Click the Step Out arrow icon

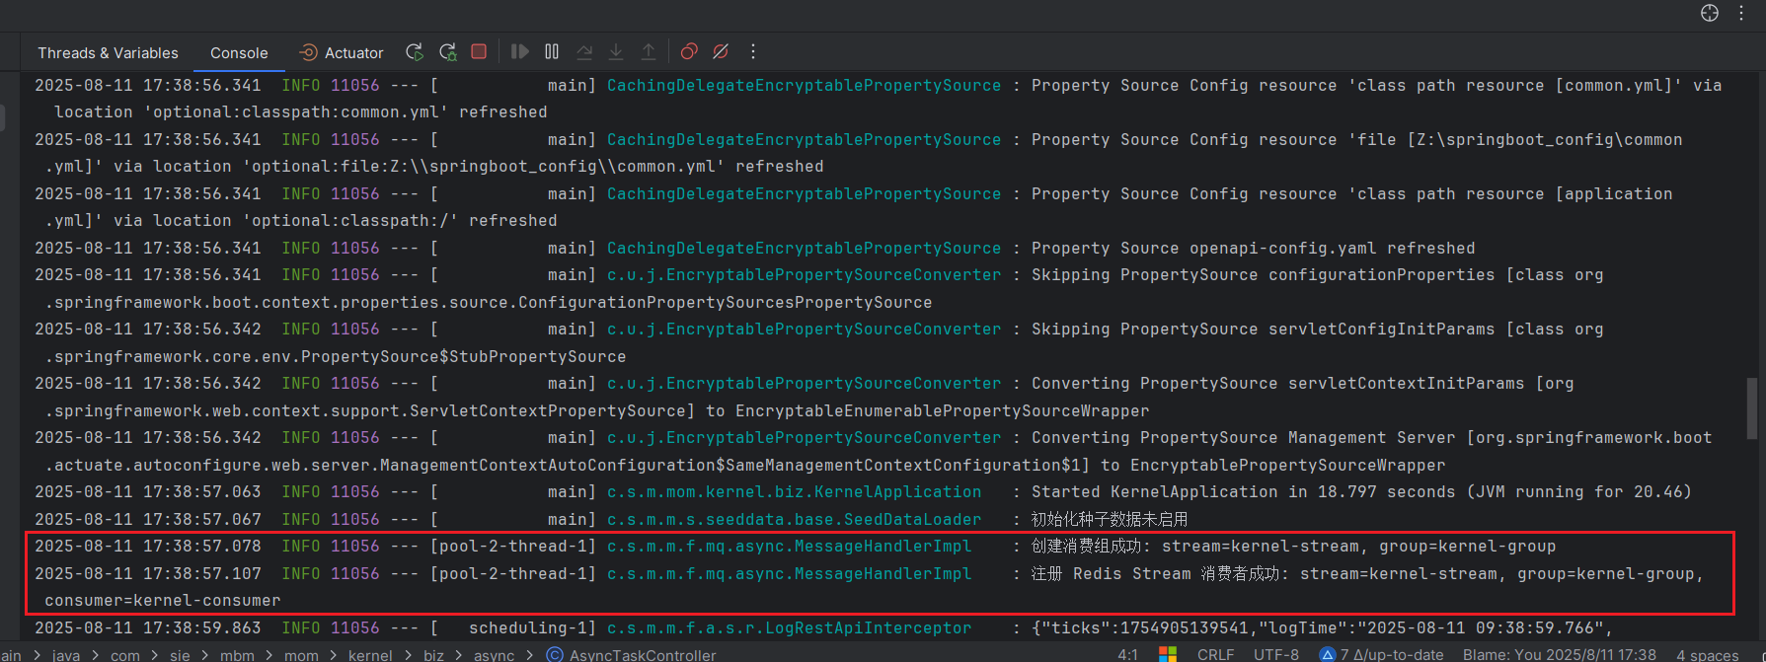point(649,51)
